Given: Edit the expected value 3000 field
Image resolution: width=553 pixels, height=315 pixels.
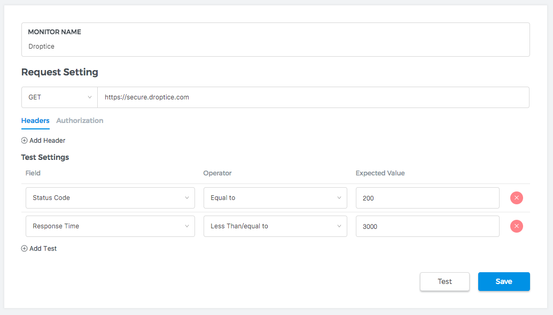Looking at the screenshot, I should 427,226.
